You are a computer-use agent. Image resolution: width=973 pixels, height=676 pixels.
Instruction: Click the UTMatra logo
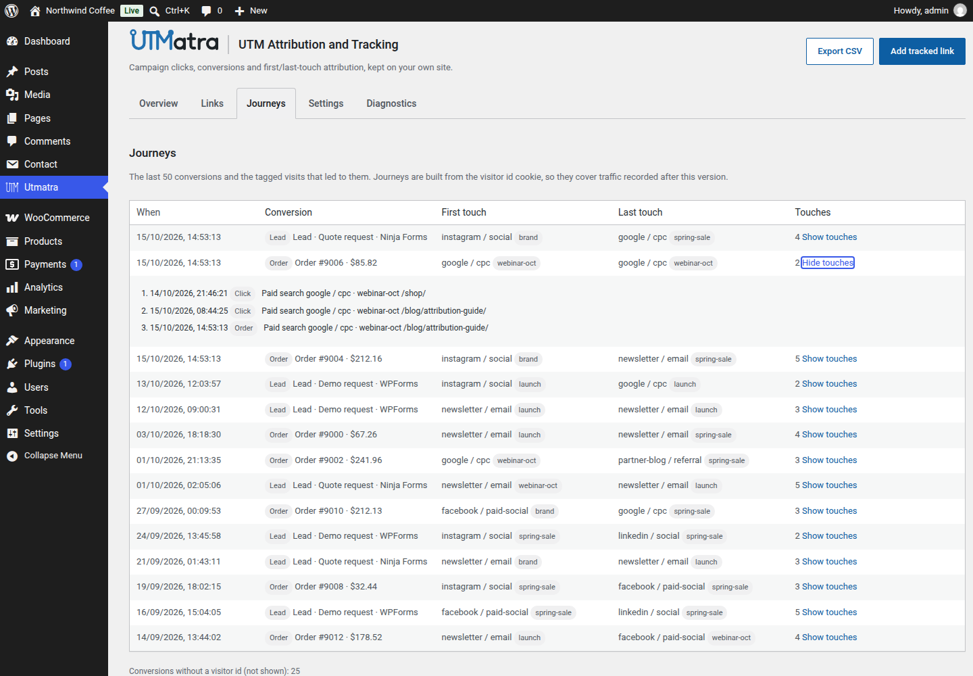174,41
